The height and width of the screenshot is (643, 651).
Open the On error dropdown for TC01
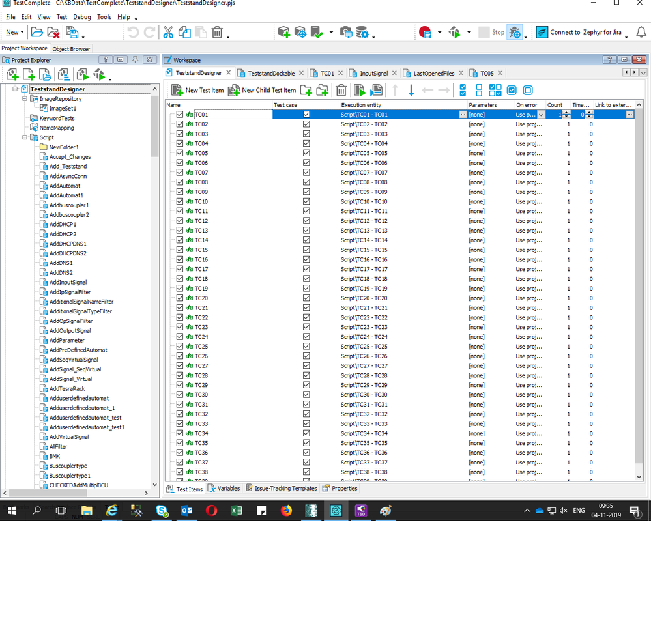point(541,115)
